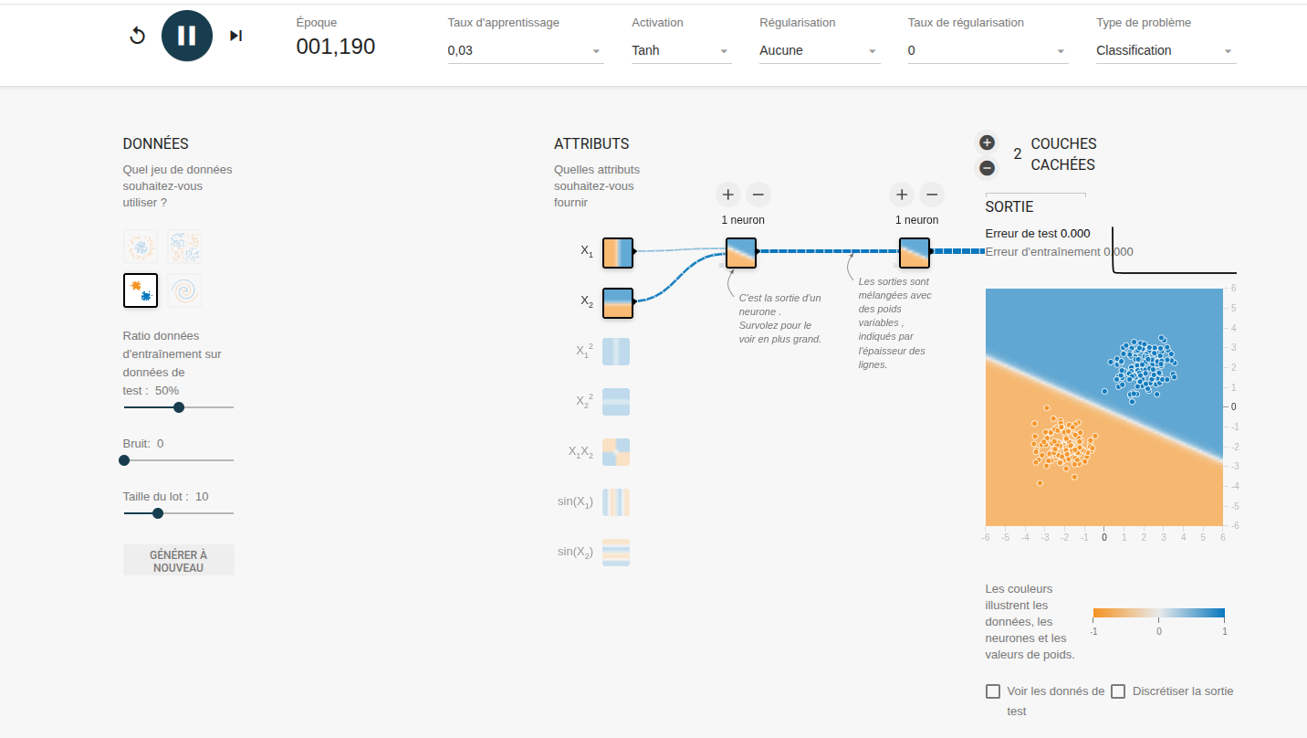
Task: Select the XOR dataset thumbnail
Action: 184,247
